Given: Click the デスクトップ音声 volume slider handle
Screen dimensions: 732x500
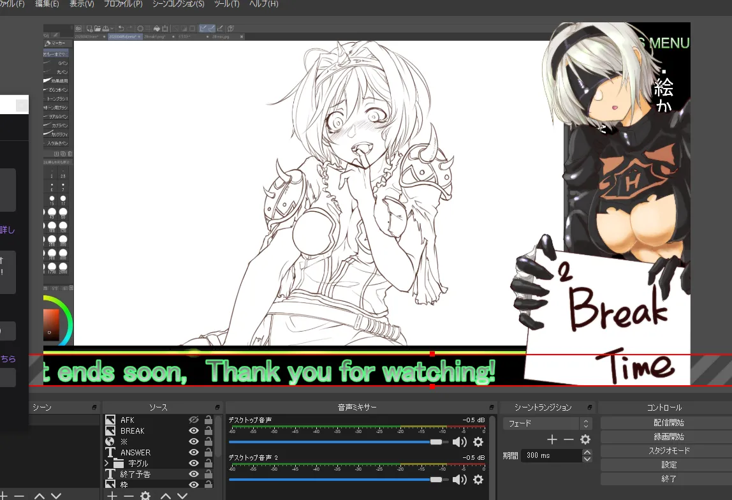Looking at the screenshot, I should tap(436, 441).
